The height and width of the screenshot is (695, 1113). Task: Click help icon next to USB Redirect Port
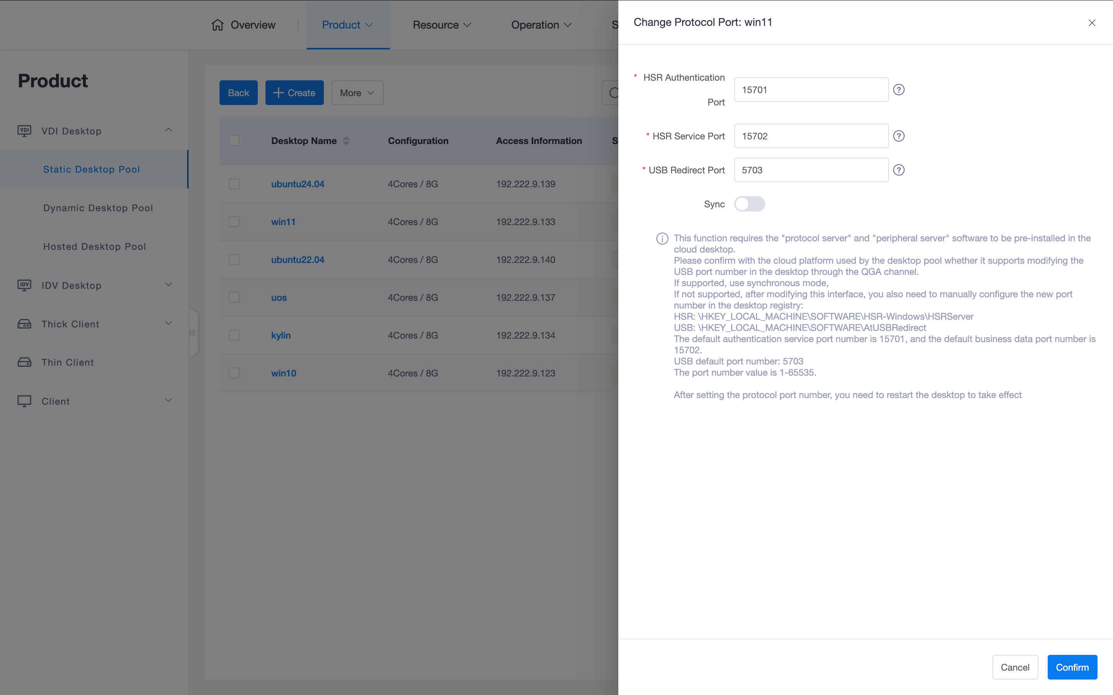pos(898,170)
